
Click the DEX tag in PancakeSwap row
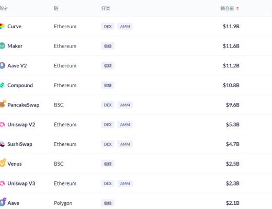[108, 105]
